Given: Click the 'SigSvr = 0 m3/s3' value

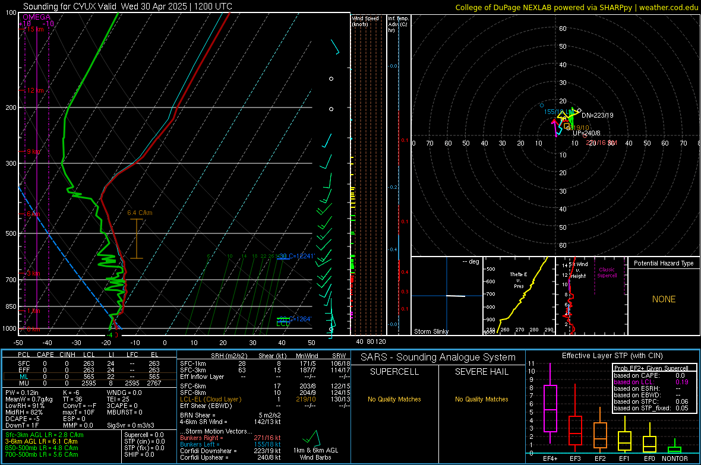Looking at the screenshot, I should click(131, 425).
